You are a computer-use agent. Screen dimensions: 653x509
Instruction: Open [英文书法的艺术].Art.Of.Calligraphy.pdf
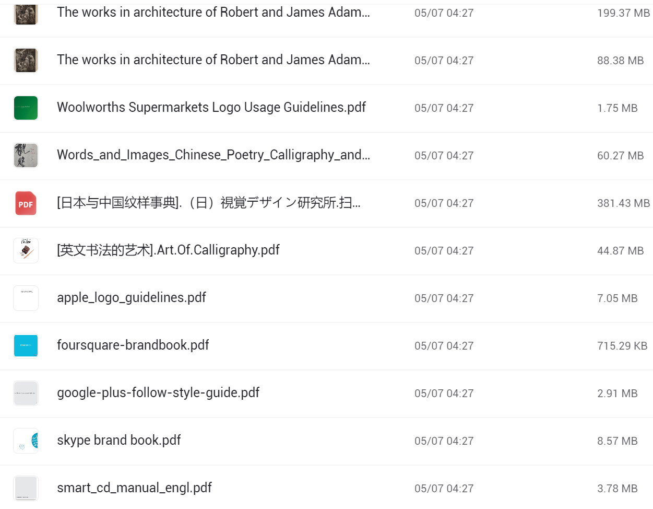coord(168,250)
